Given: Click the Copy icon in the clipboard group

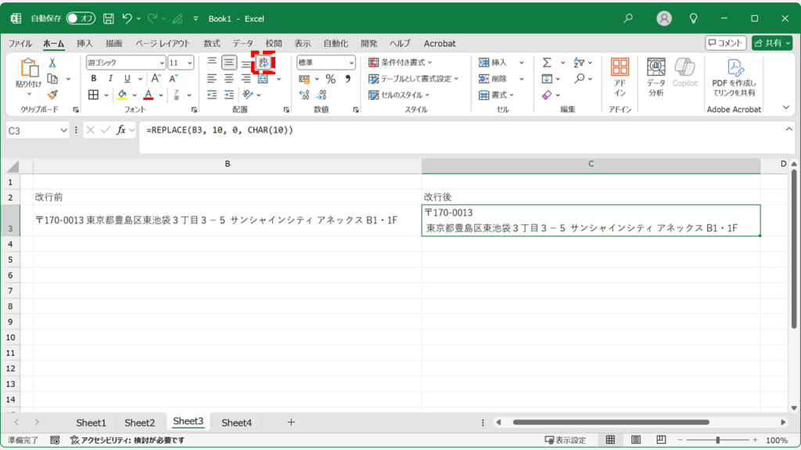Looking at the screenshot, I should click(52, 79).
